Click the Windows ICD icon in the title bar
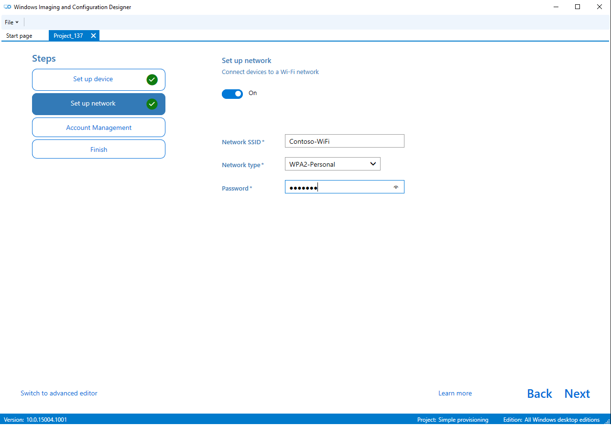Image resolution: width=611 pixels, height=426 pixels. pos(7,7)
